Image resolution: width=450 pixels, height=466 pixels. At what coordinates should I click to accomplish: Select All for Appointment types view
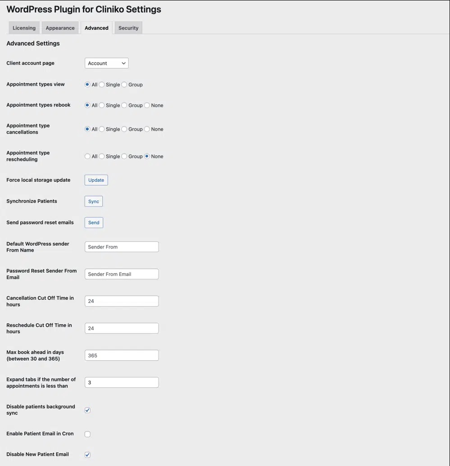(87, 84)
